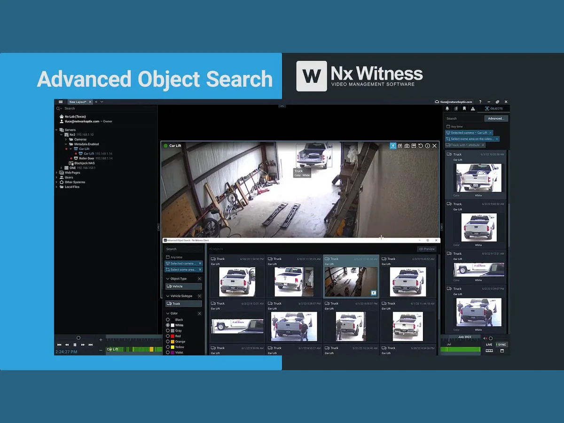Toggle object detection icon on Car Lift video

point(393,146)
